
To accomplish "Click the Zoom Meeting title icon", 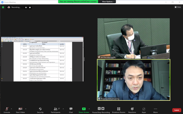I will 2,2.
